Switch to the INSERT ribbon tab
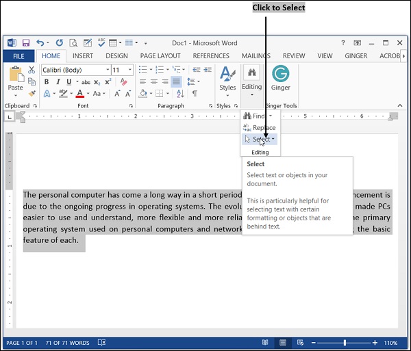The height and width of the screenshot is (351, 411). [82, 55]
